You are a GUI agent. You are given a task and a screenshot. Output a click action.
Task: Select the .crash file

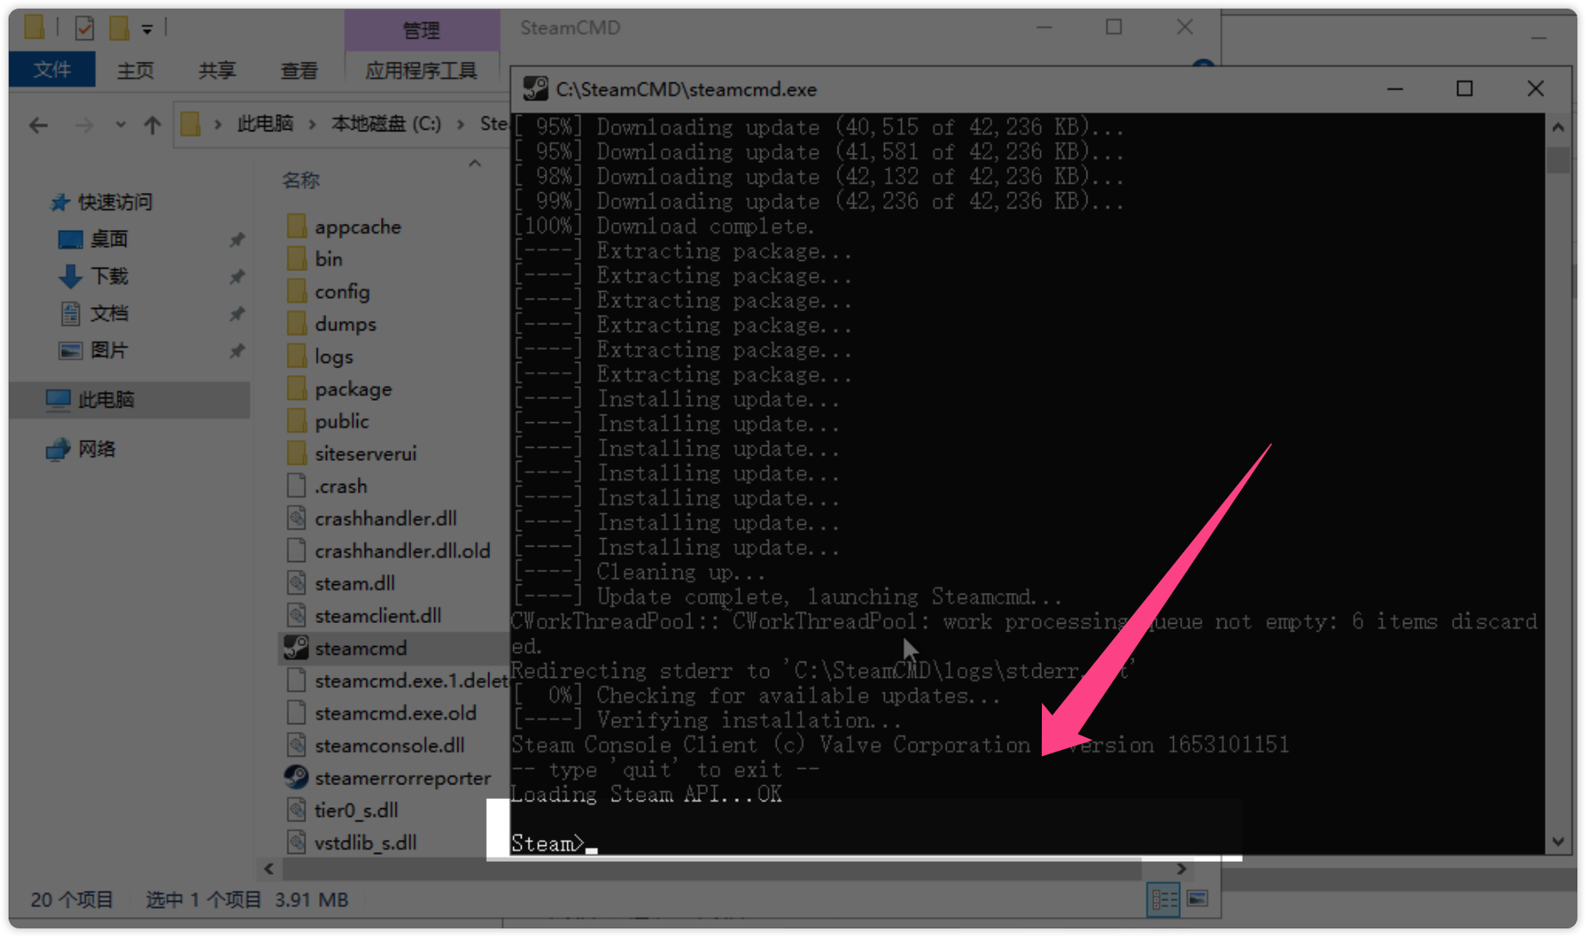tap(341, 487)
